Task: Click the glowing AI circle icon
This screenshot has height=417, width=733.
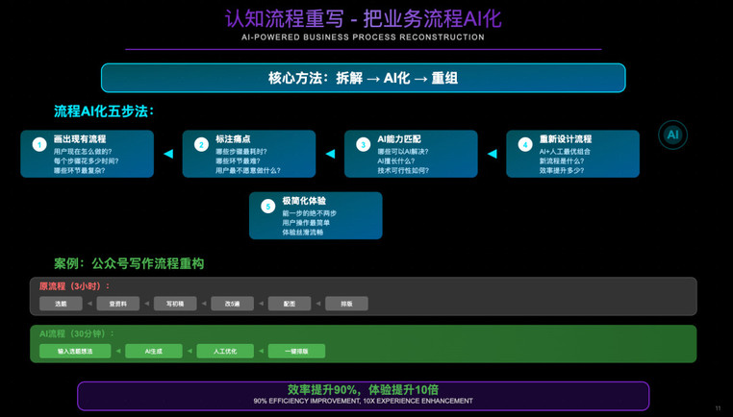Action: click(x=672, y=135)
